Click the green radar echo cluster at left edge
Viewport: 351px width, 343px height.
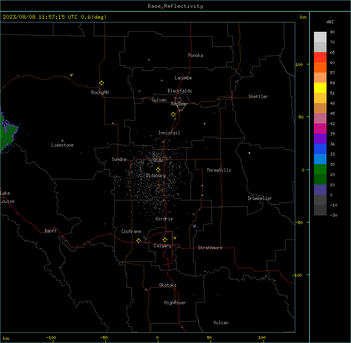coord(8,132)
